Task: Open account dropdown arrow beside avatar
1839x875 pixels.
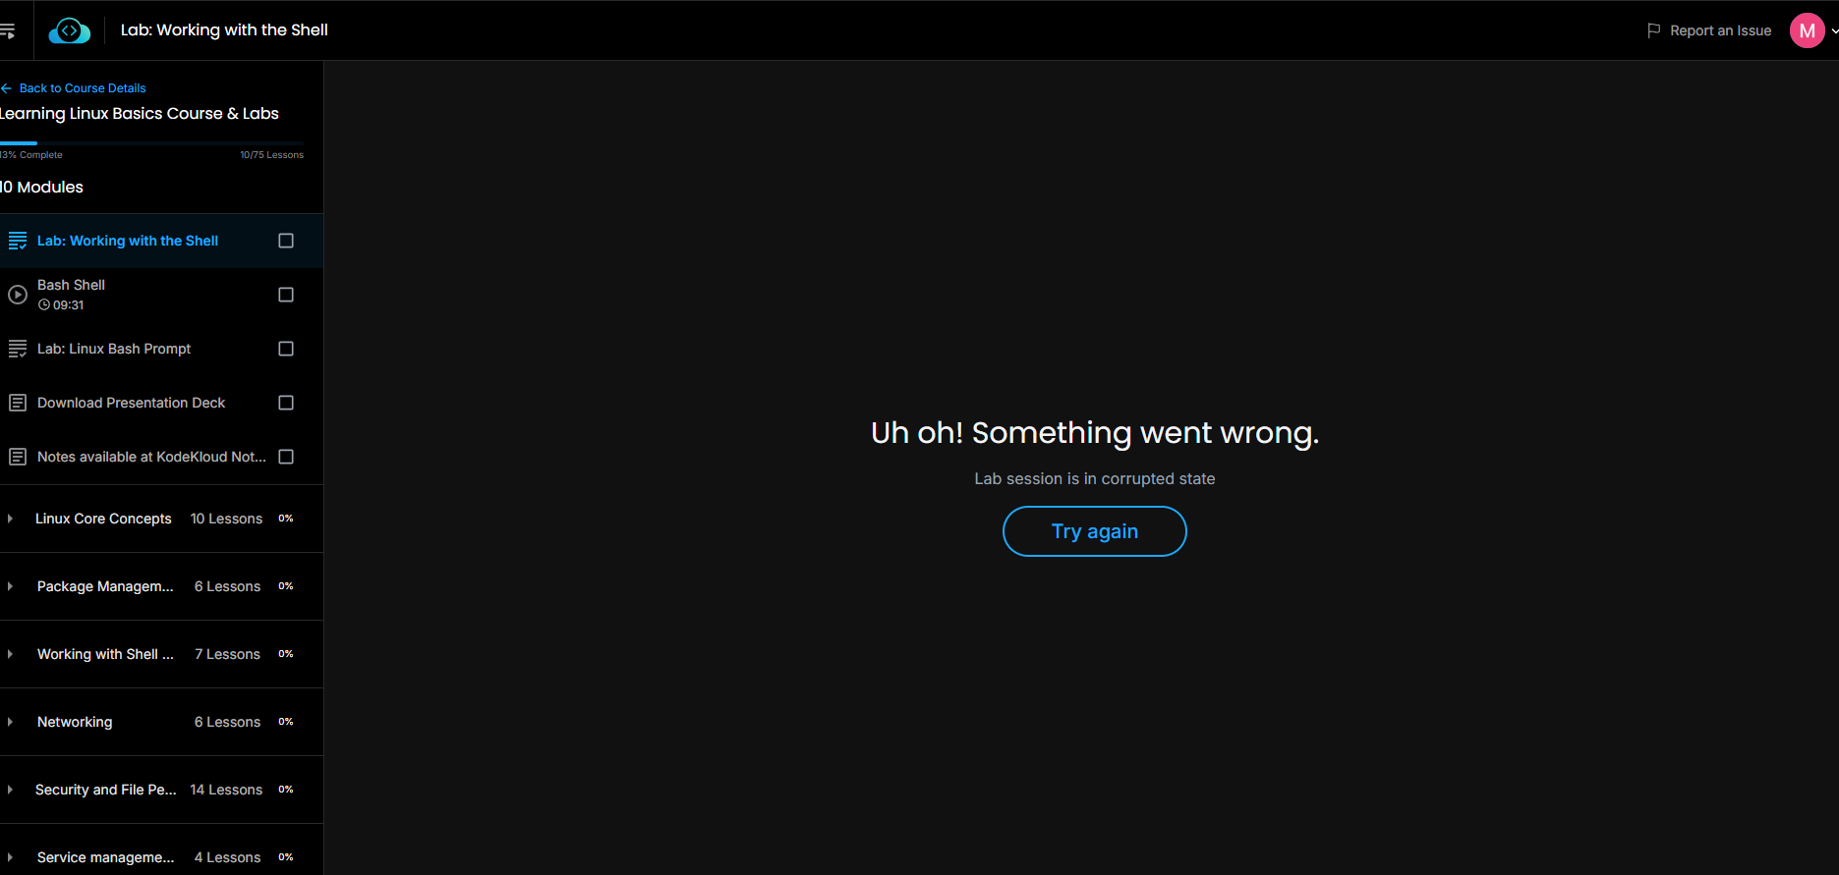Action: tap(1834, 30)
